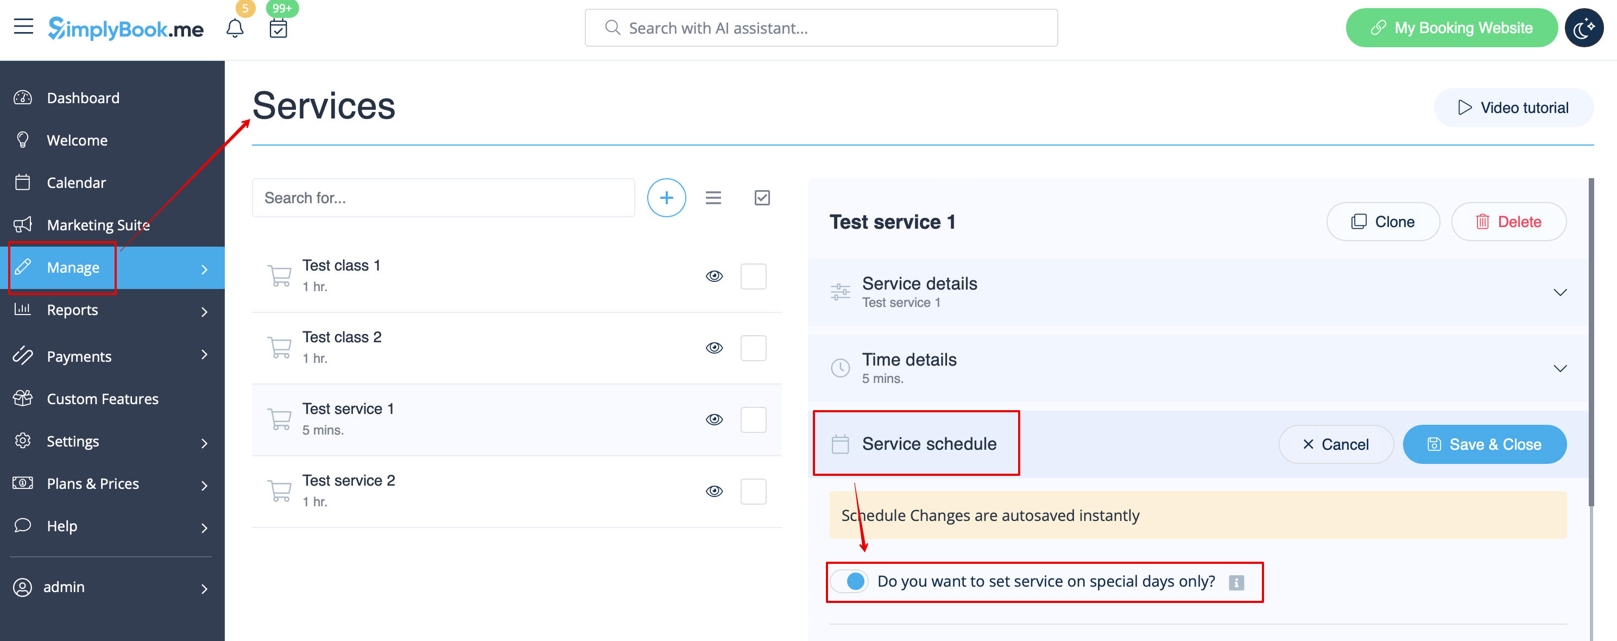1617x641 pixels.
Task: Expand the Help submenu arrow
Action: tap(205, 528)
